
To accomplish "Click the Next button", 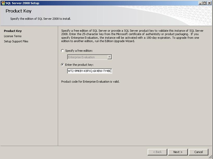I will point(178,152).
